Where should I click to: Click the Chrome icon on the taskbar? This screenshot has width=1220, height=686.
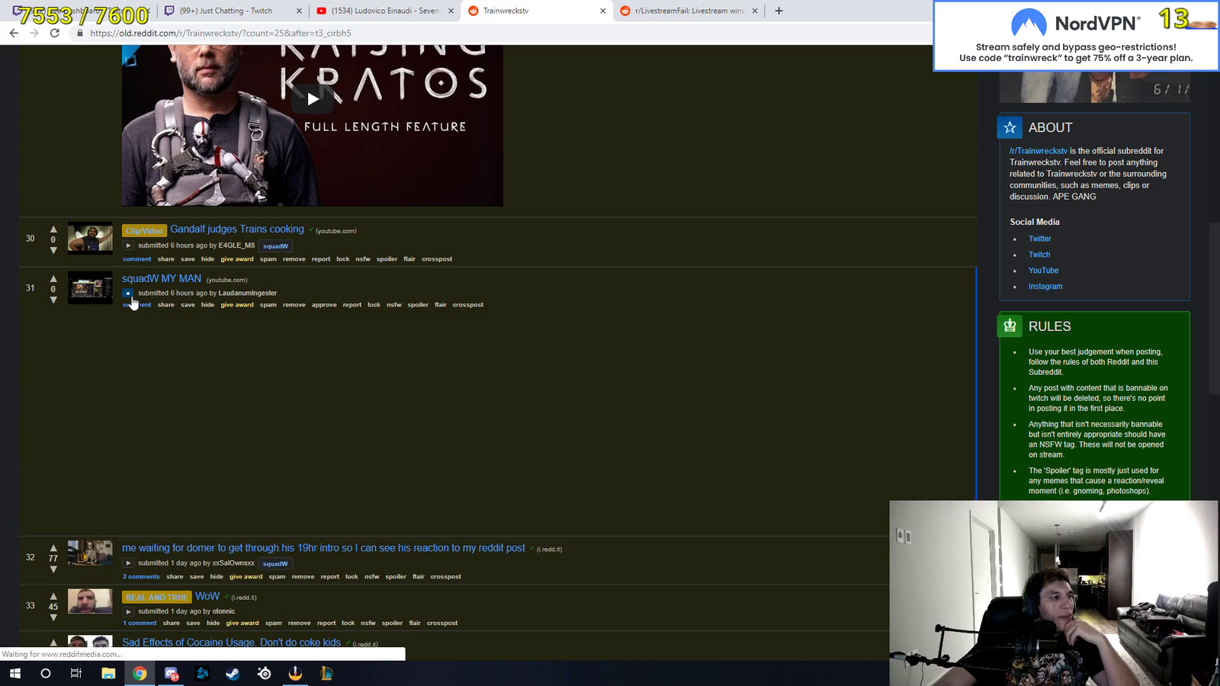pos(140,673)
